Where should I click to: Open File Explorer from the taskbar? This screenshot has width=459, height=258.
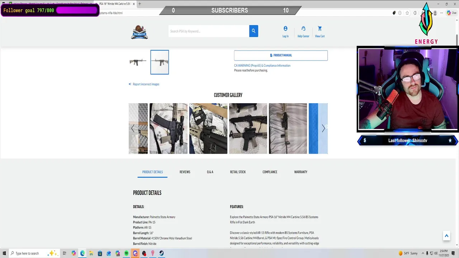pos(91,253)
